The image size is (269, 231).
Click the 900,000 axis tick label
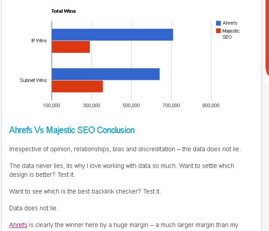pyautogui.click(x=211, y=105)
